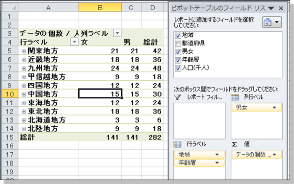Expand the 北陸地方 row group
Image resolution: width=294 pixels, height=184 pixels.
(x=24, y=129)
